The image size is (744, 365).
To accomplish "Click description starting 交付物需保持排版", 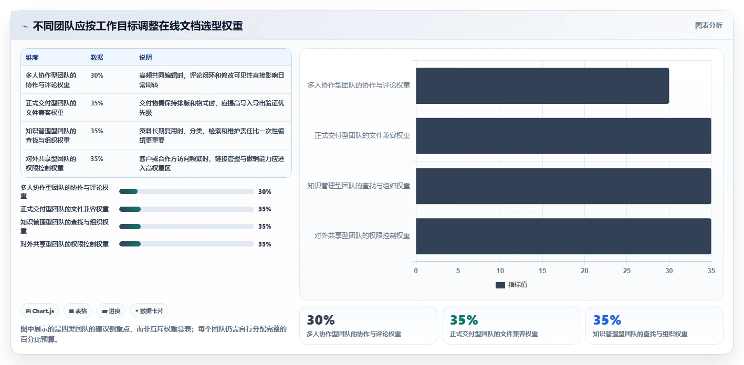I will 212,108.
